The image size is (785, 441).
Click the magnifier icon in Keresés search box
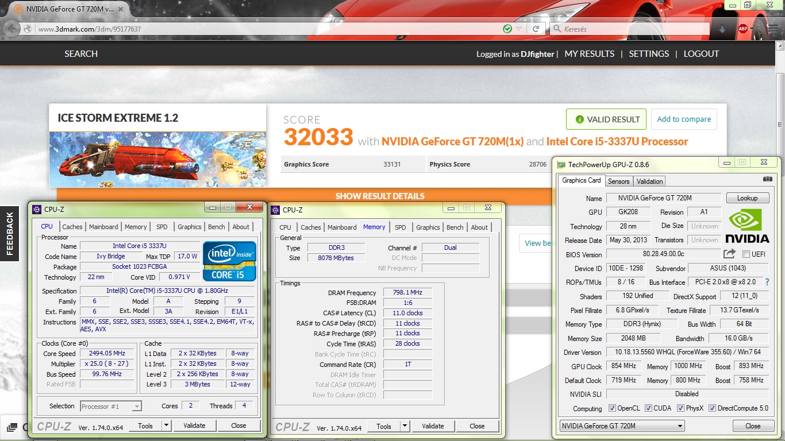click(557, 29)
